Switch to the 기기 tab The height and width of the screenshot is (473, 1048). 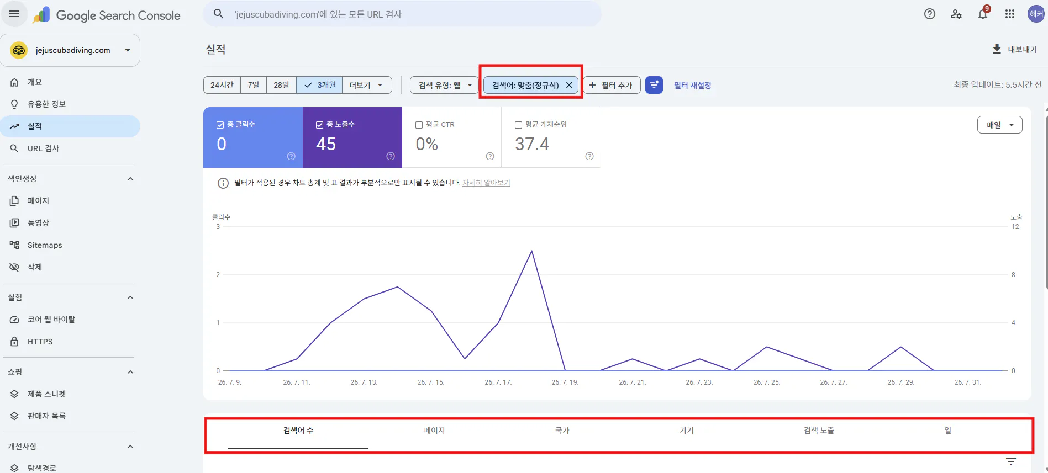point(687,431)
